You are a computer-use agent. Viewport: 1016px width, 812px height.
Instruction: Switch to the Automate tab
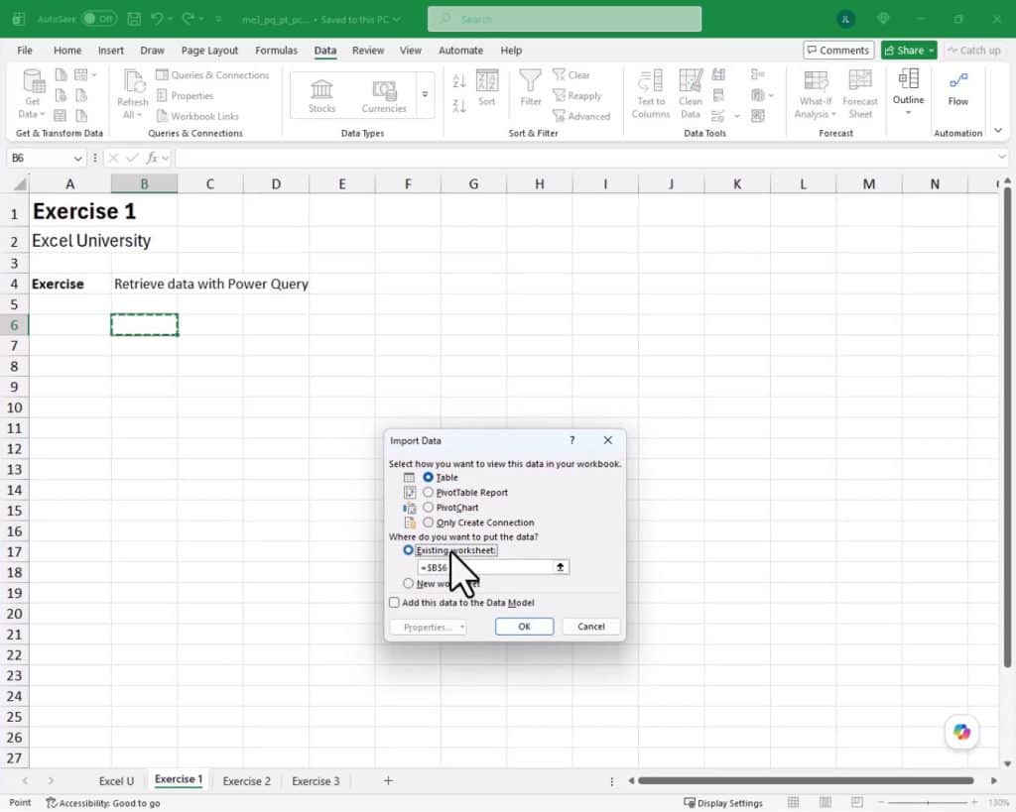click(460, 50)
